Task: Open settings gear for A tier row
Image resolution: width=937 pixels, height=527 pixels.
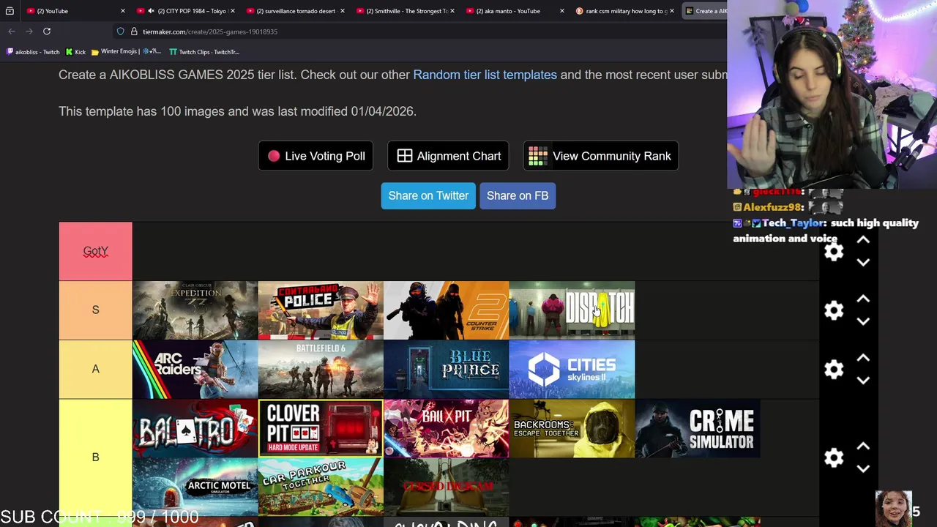Action: tap(834, 369)
